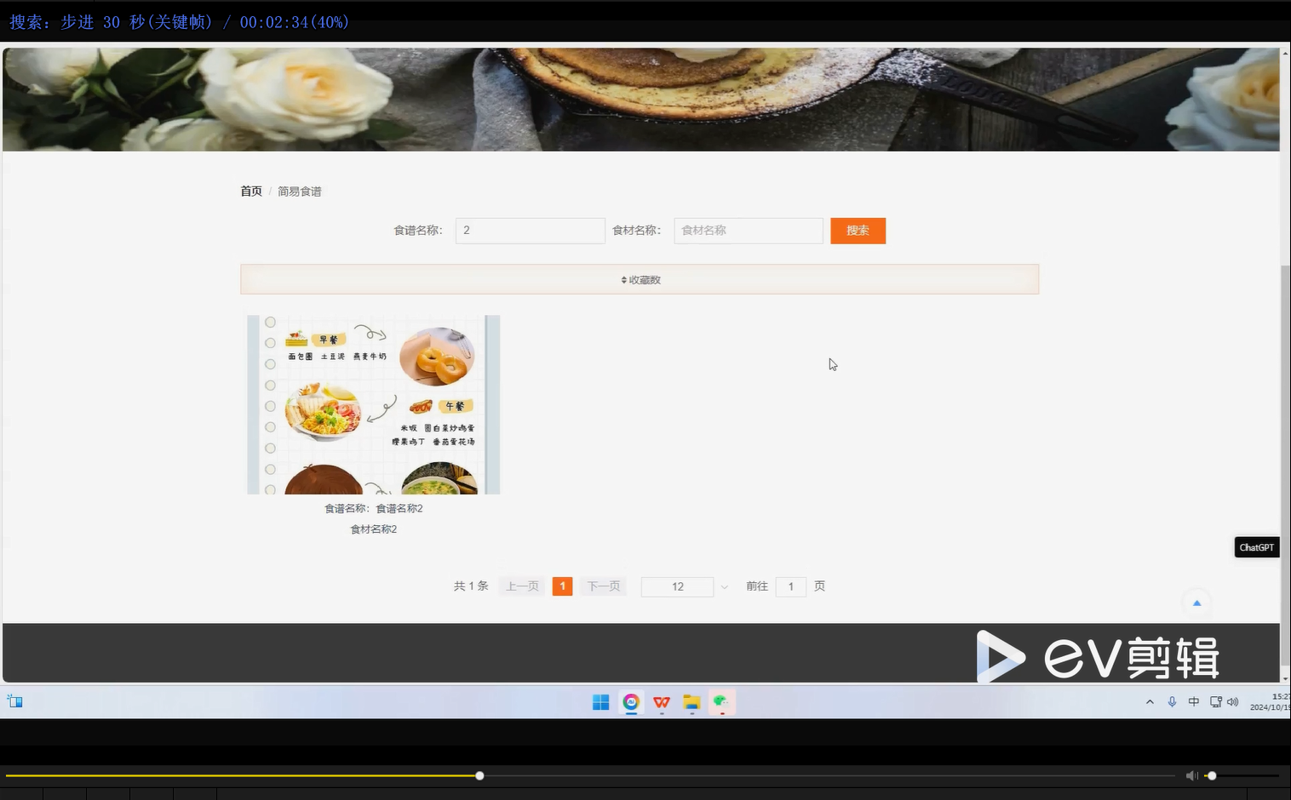Click the video progress slider handle
Screen dimensions: 1291x800
tap(479, 775)
